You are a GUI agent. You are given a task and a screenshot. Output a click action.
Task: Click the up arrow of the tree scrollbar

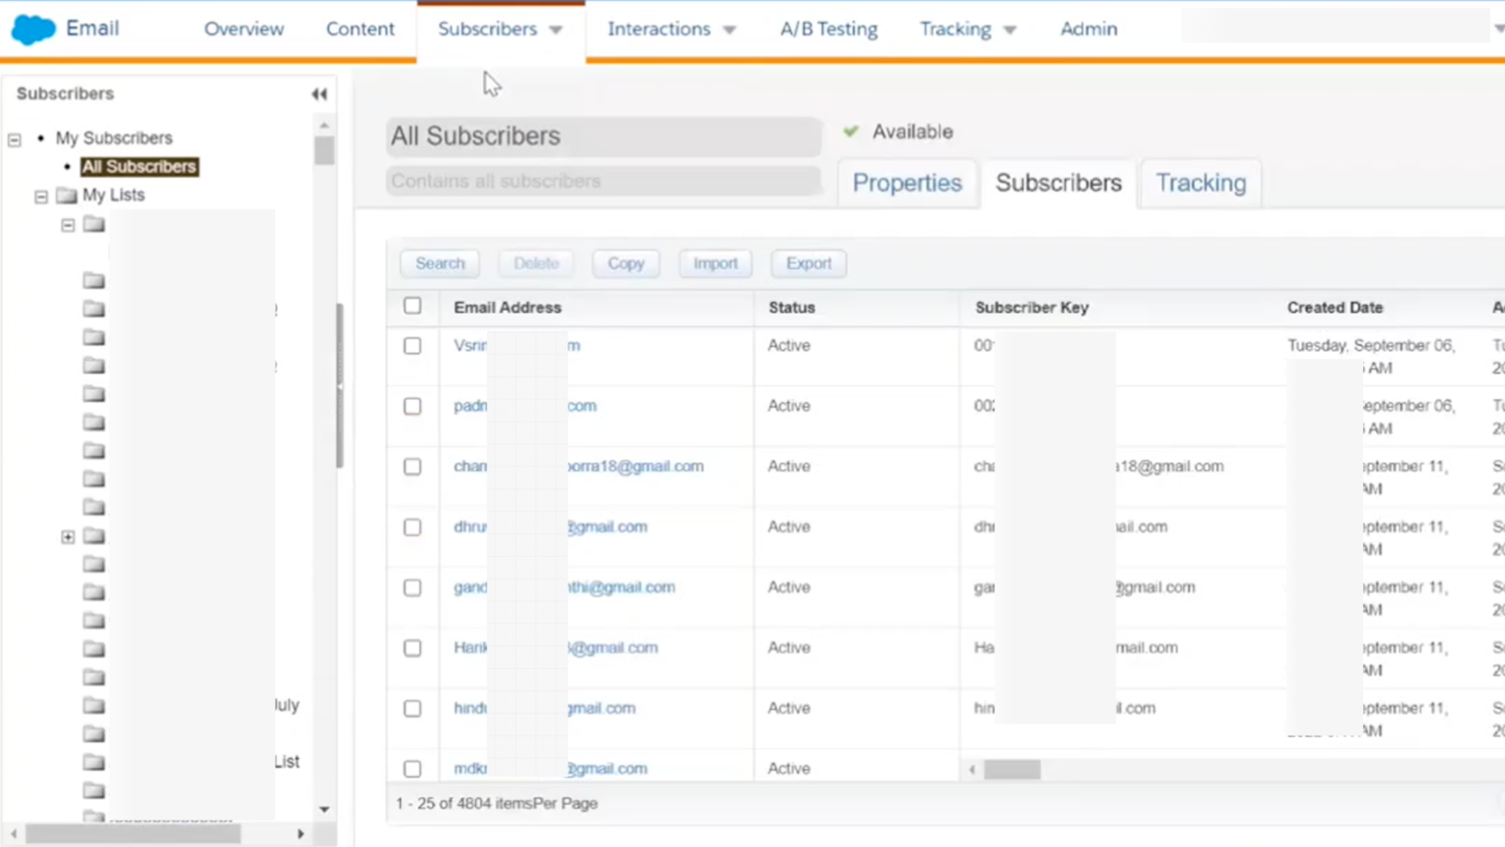(325, 125)
